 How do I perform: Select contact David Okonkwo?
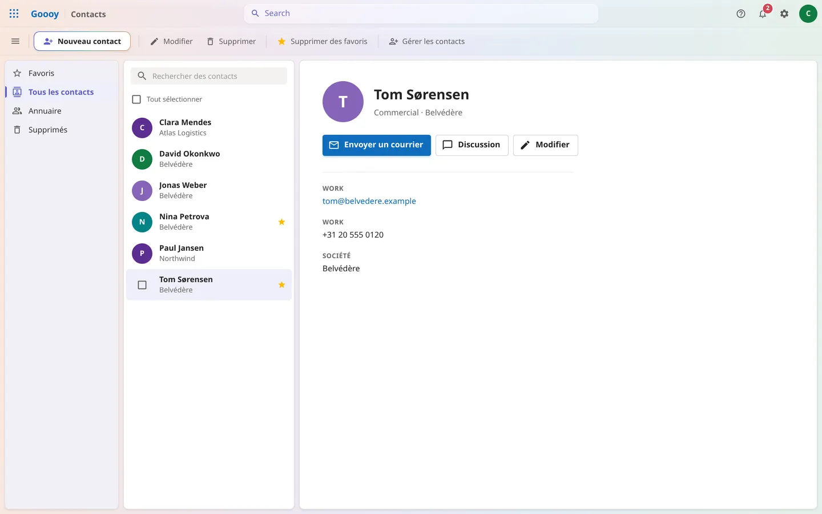[209, 159]
